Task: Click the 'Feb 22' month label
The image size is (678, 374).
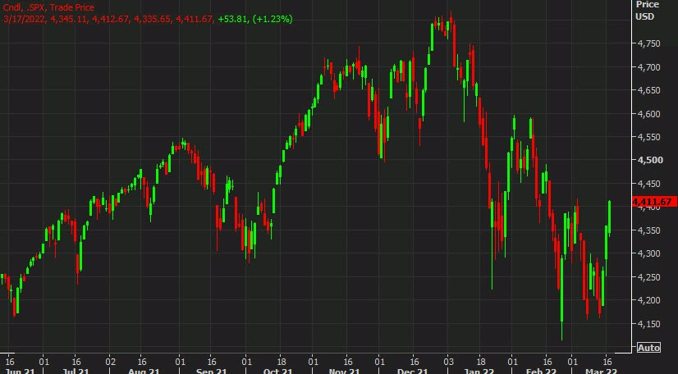Action: [x=541, y=371]
